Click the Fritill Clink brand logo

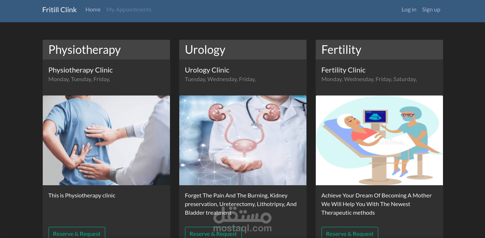59,10
